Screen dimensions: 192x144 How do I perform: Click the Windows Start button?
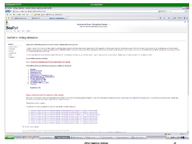point(9,138)
